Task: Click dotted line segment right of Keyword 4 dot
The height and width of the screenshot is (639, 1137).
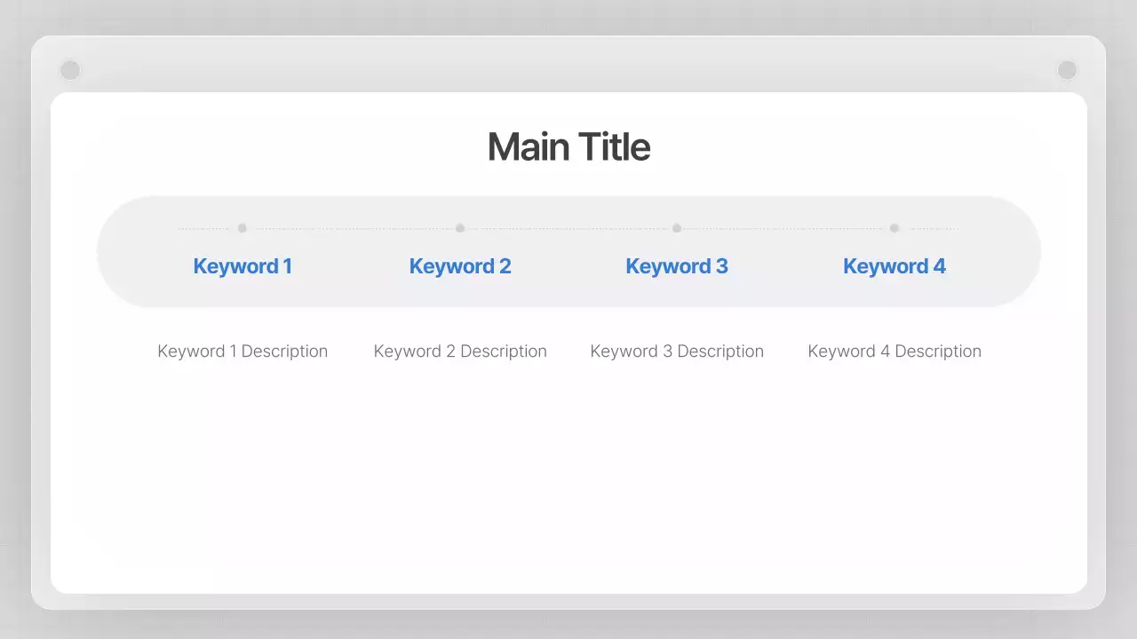Action: click(933, 229)
